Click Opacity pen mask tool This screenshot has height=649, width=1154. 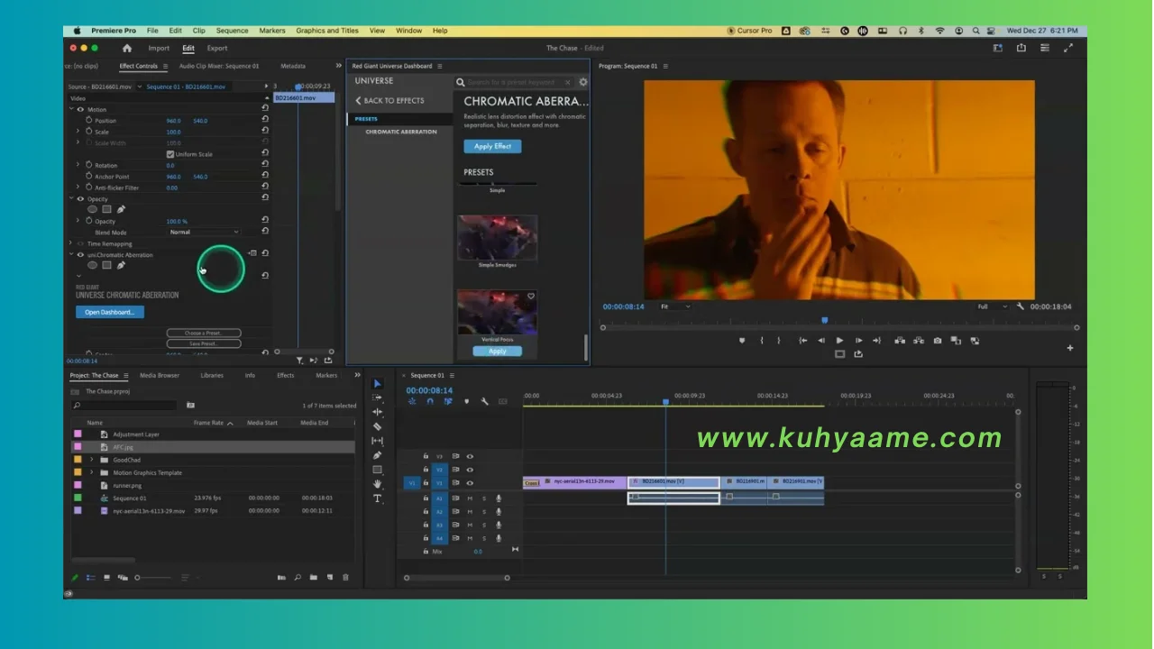pos(121,209)
